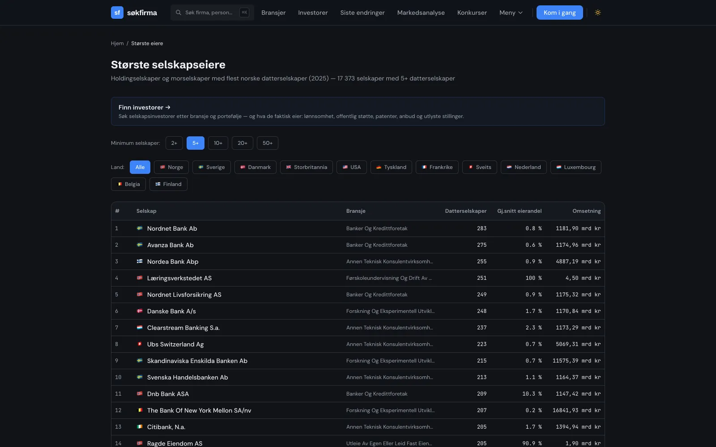Click the '4887,19 mrd kr' revenue value
The width and height of the screenshot is (716, 447).
578,261
